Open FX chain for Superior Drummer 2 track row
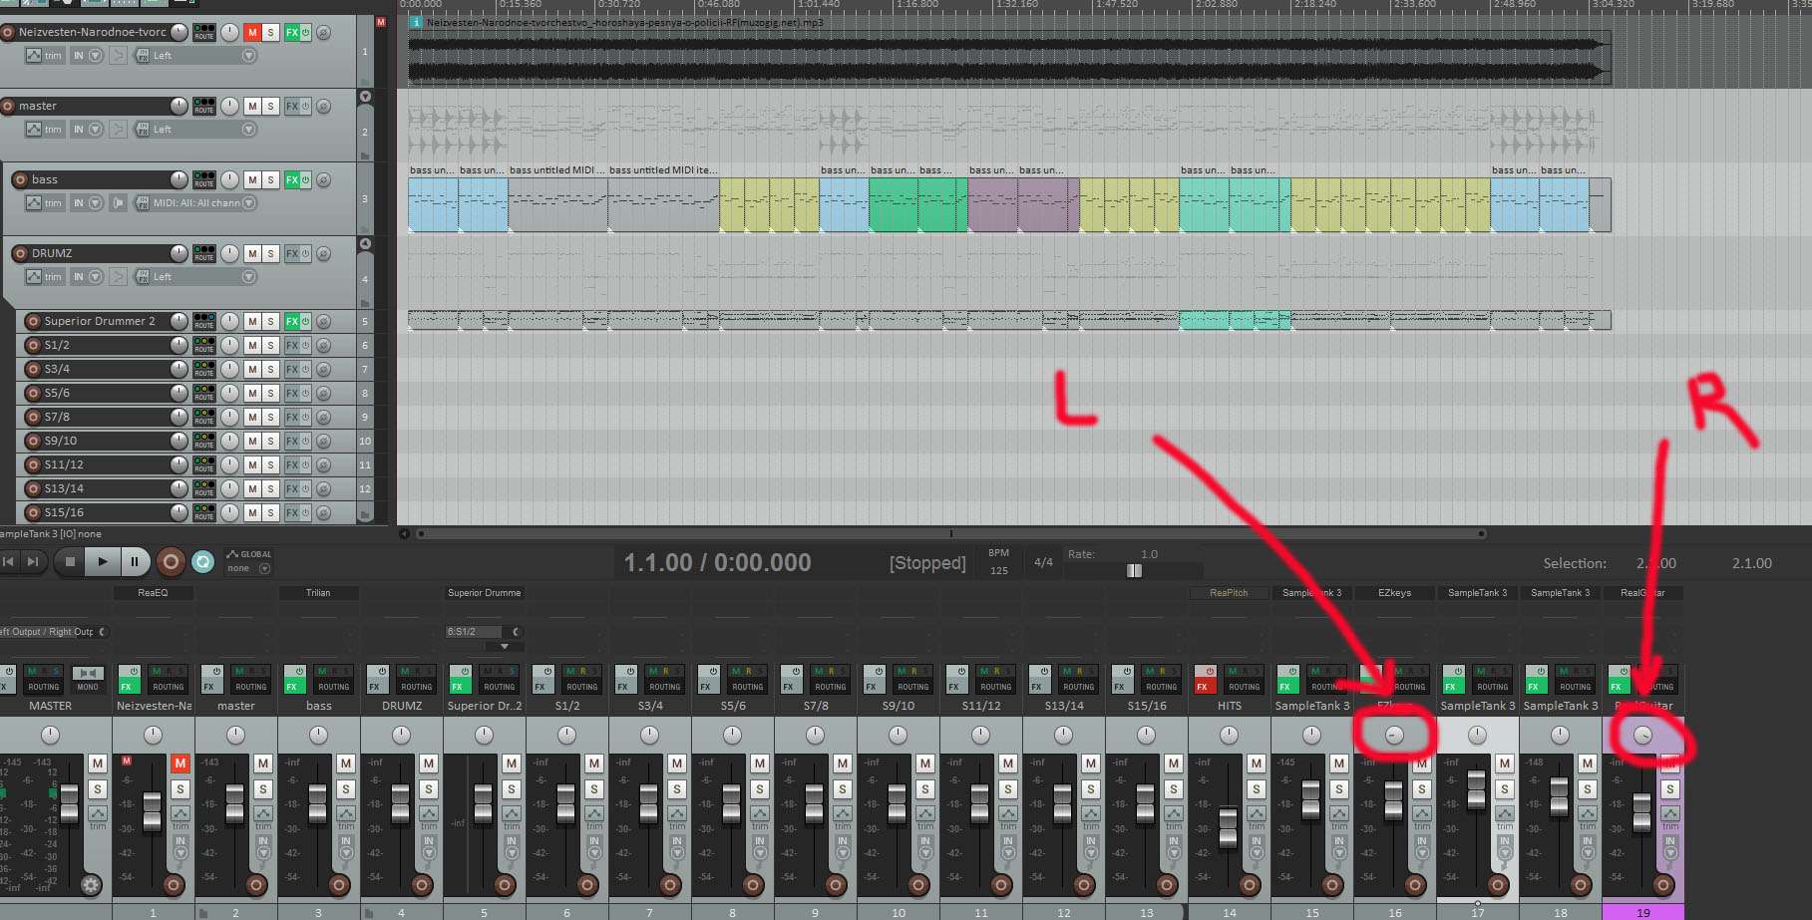This screenshot has height=920, width=1812. point(292,321)
